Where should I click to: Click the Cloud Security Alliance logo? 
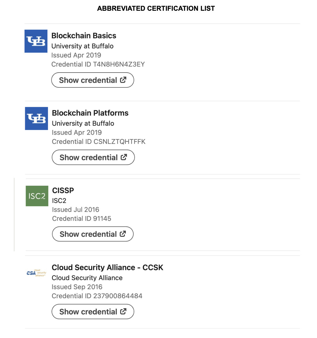[36, 273]
